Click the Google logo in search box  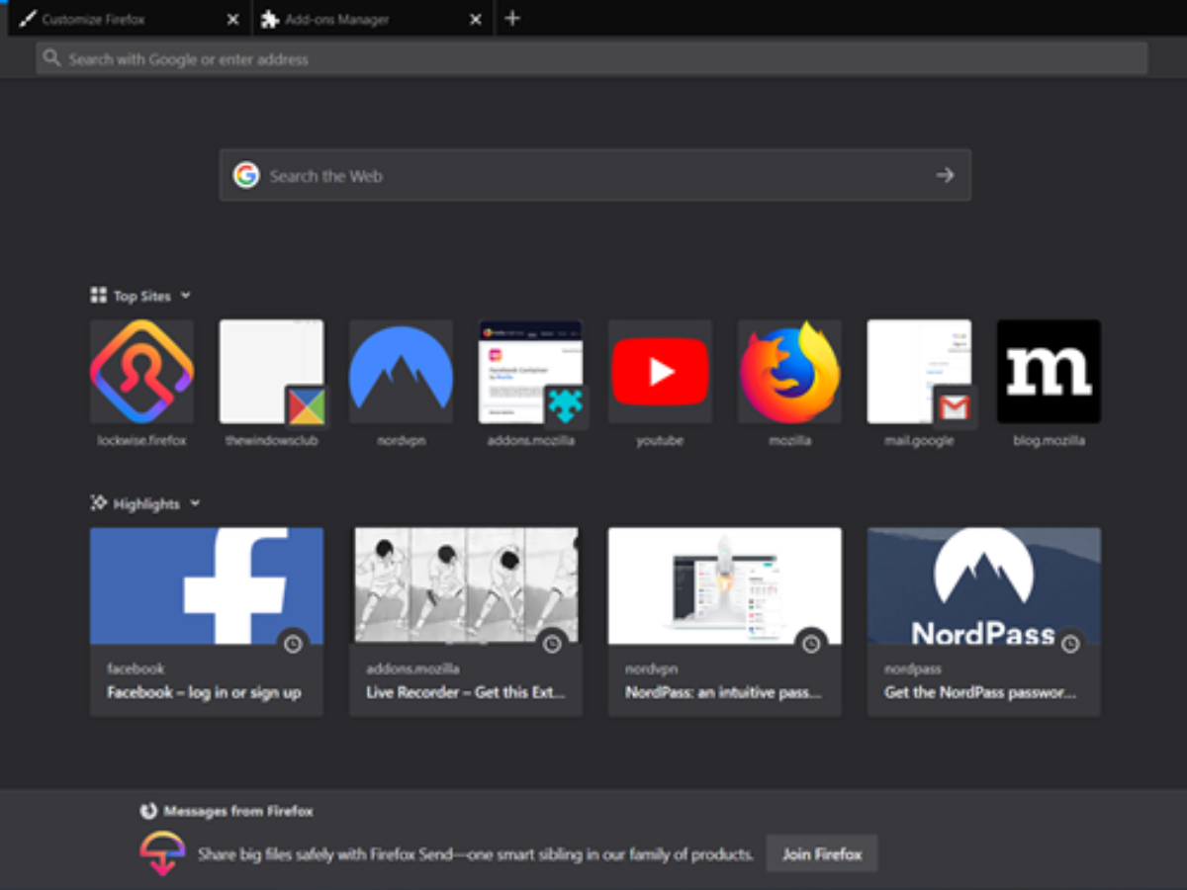coord(246,175)
